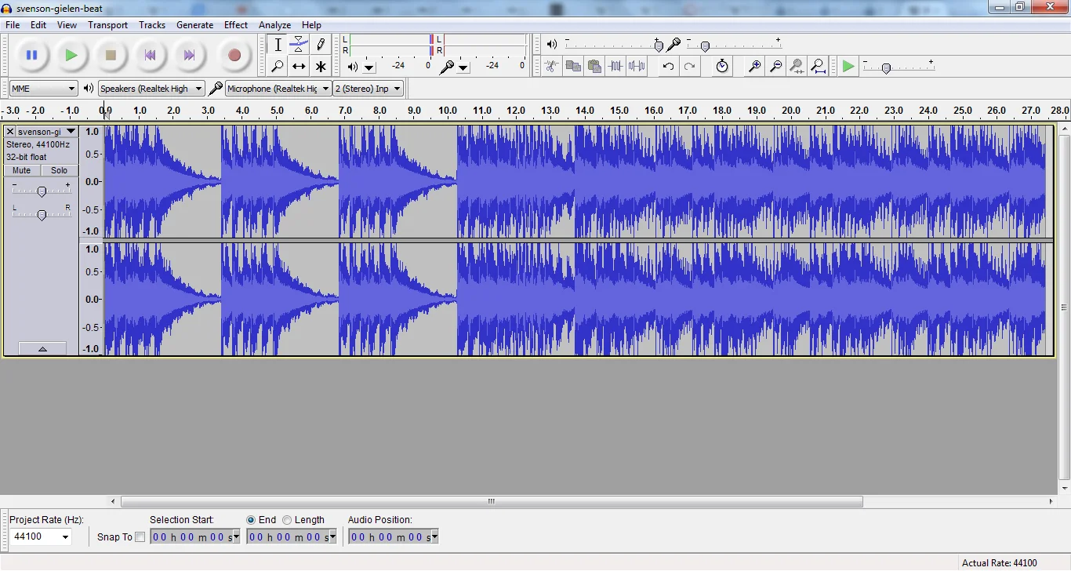Select the Envelope tool
This screenshot has width=1071, height=571.
tap(299, 45)
